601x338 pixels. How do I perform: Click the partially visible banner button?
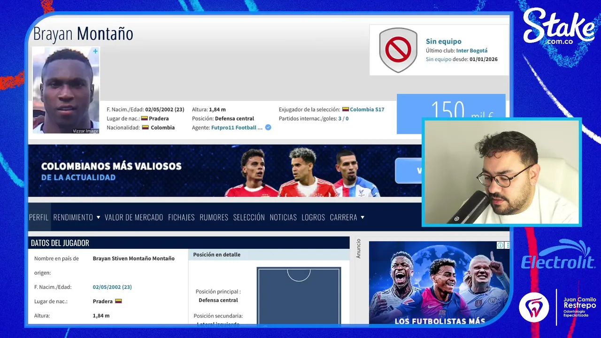click(x=408, y=170)
